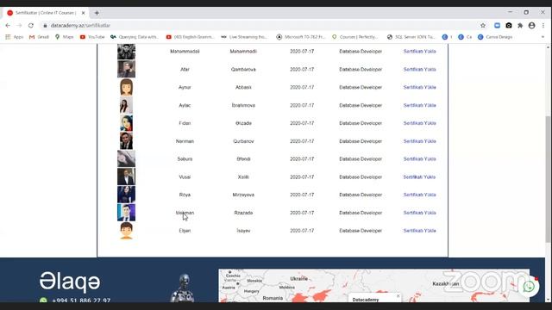This screenshot has height=310, width=552.
Task: Open the Courses Perfectly bookmark
Action: point(354,37)
